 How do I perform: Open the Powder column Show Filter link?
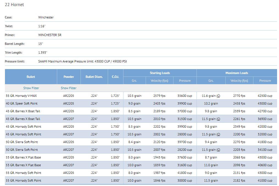pos(68,88)
